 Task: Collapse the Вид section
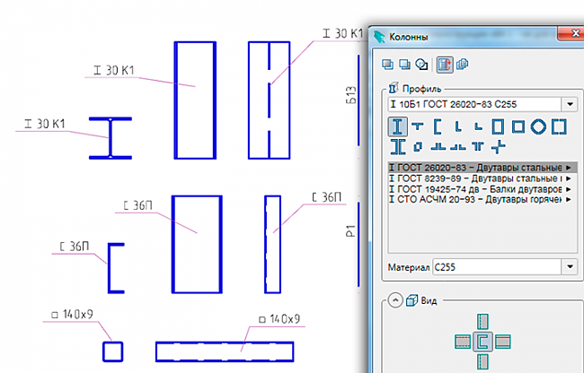click(x=395, y=300)
